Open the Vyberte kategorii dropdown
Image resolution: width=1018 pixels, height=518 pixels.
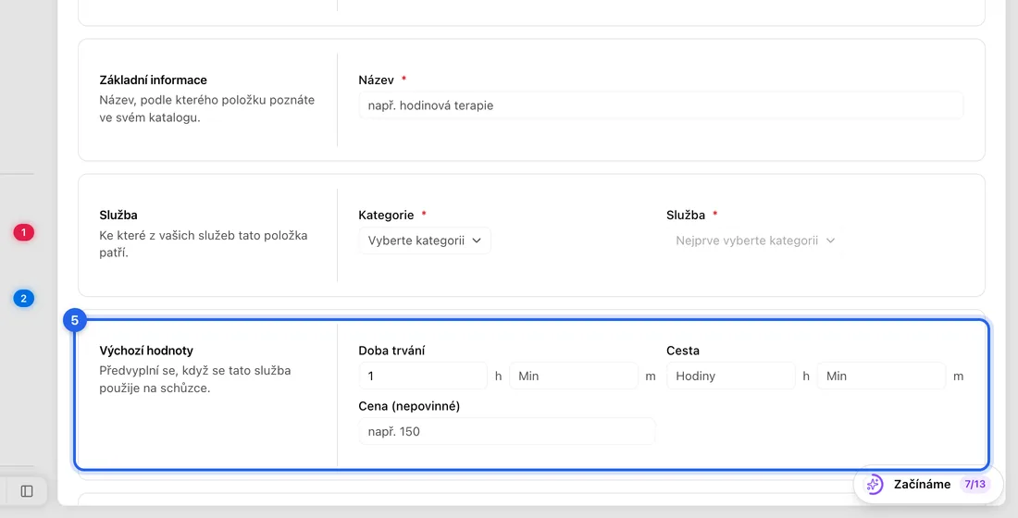coord(425,240)
